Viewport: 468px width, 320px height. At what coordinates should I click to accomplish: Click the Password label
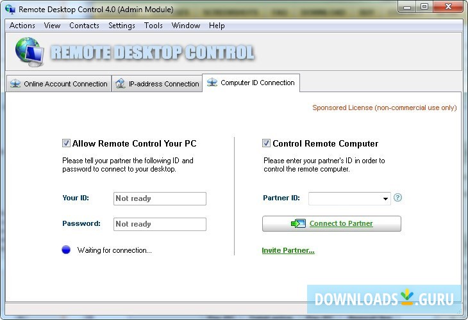[x=81, y=223]
